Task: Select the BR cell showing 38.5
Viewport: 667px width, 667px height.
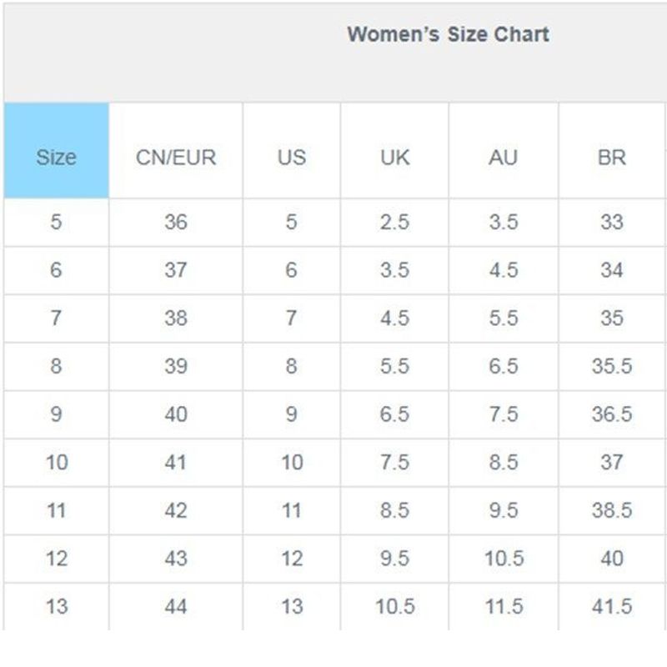Action: 611,510
